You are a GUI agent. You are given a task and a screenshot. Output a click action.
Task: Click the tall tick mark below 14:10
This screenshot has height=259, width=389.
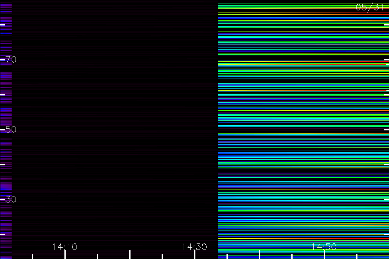click(65, 255)
